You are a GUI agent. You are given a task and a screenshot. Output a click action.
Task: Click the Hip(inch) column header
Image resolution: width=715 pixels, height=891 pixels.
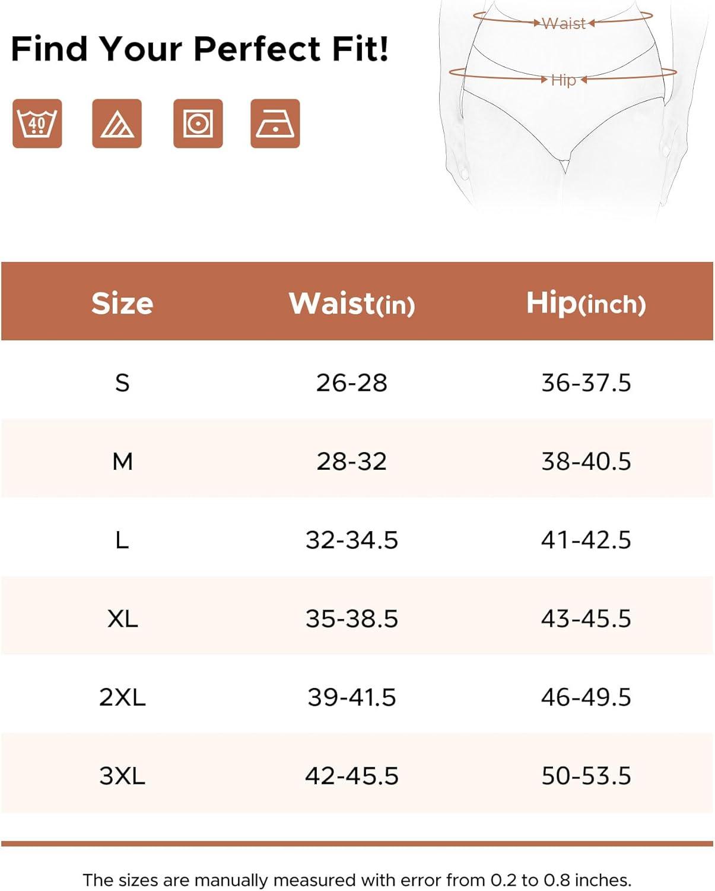click(586, 303)
